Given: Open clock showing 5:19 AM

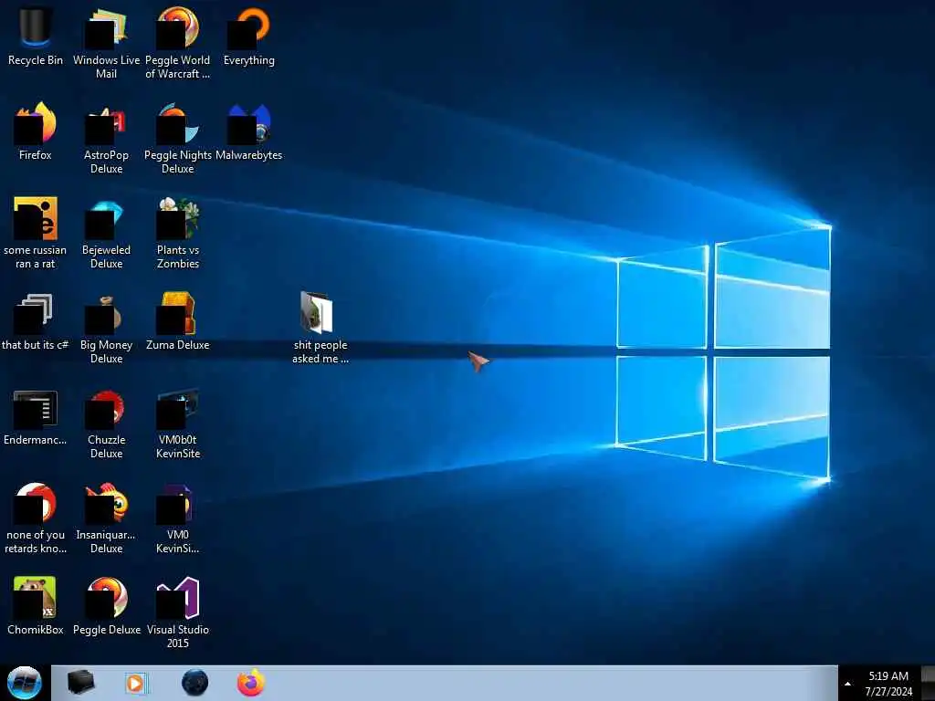Looking at the screenshot, I should point(888,684).
